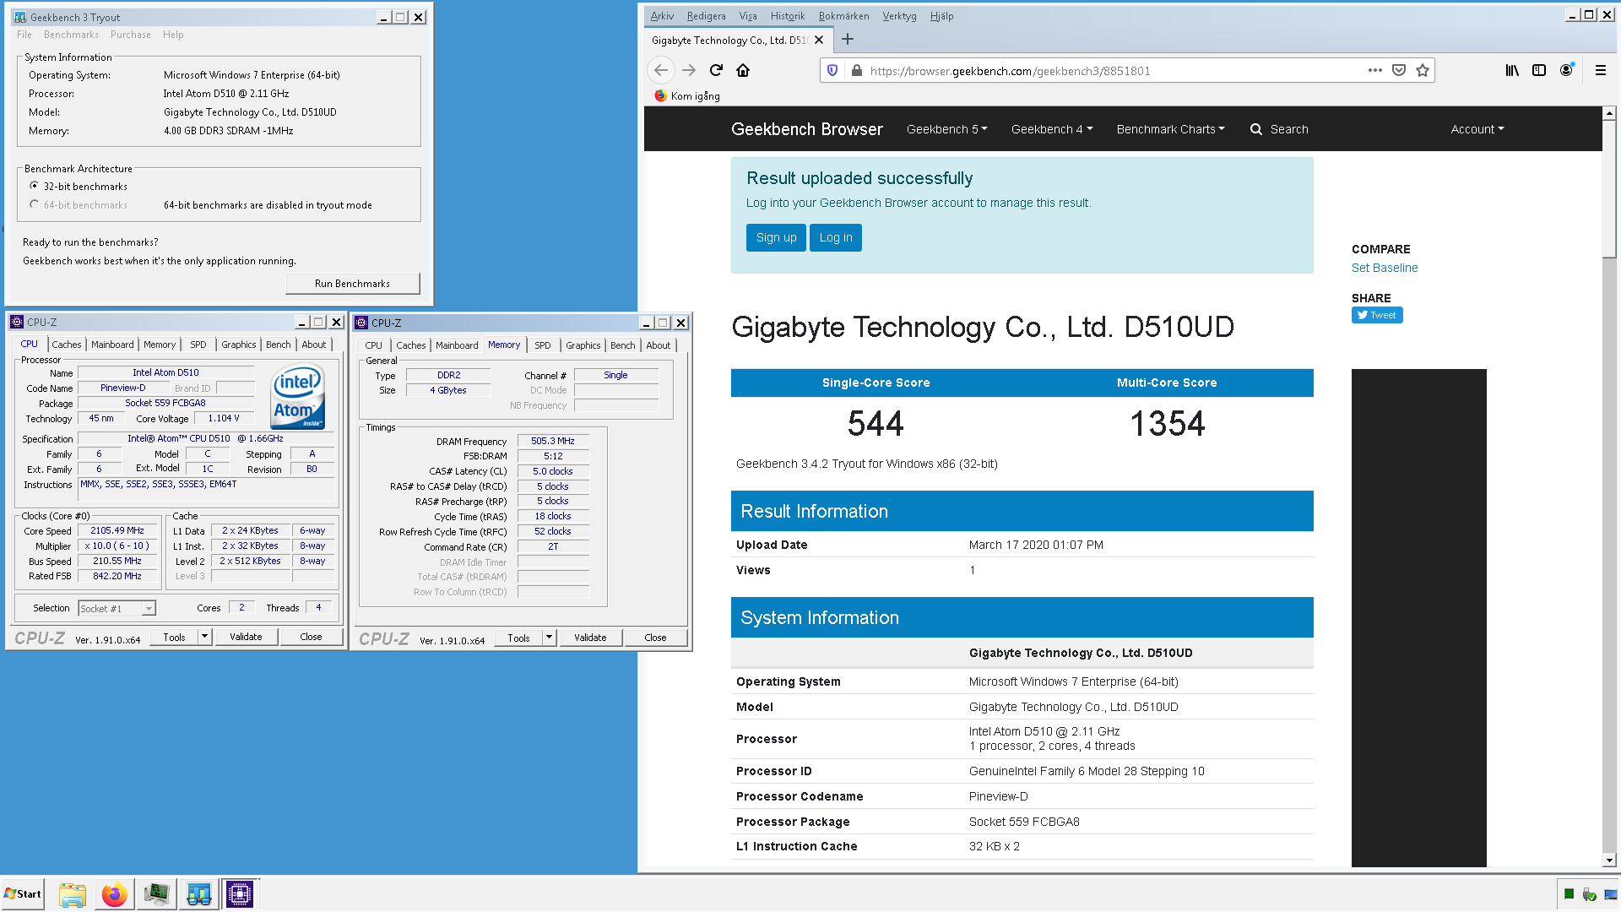1621x912 pixels.
Task: Click Validate in left CPU-Z window
Action: coord(246,637)
